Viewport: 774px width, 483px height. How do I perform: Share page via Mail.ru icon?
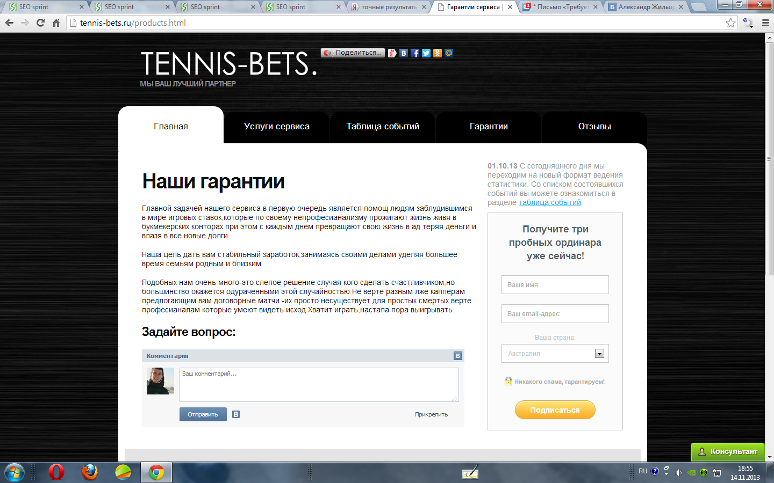pyautogui.click(x=449, y=53)
